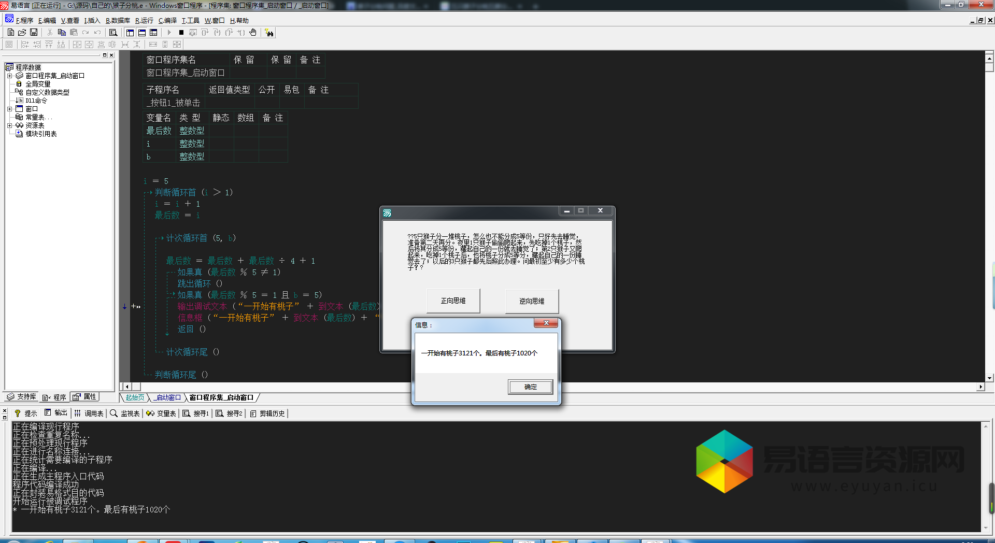Open the 提示 output tab
The height and width of the screenshot is (543, 995).
(26, 413)
